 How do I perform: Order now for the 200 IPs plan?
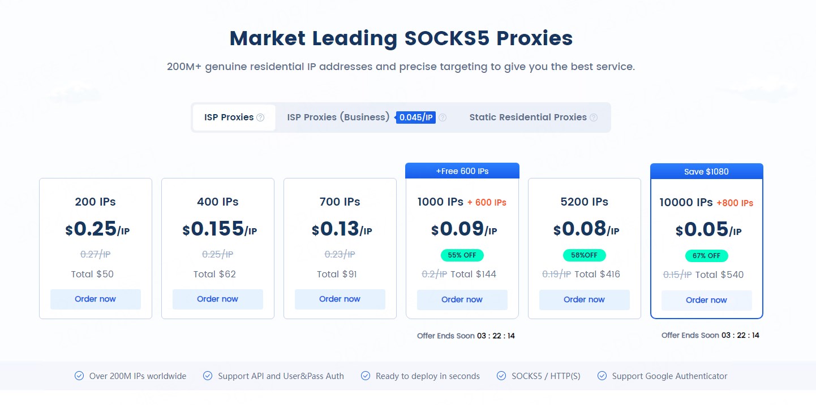pyautogui.click(x=95, y=299)
